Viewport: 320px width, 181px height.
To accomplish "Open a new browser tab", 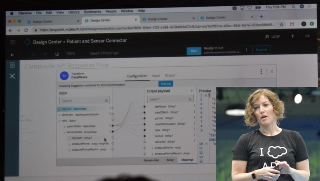I will click(261, 16).
